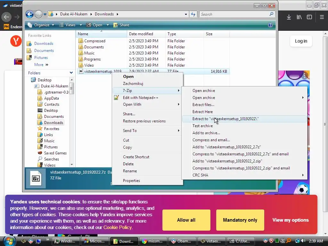Select AppData folder in tree
328x246 pixels.
pyautogui.click(x=52, y=98)
